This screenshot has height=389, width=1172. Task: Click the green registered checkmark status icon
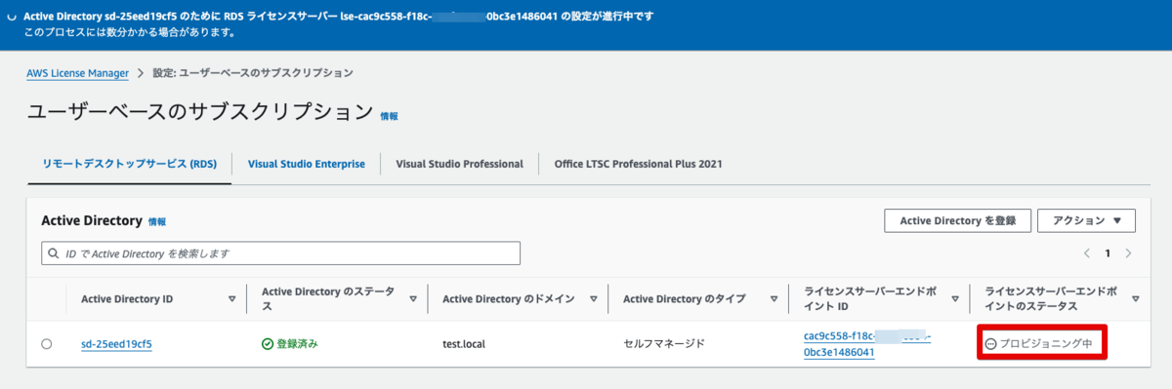pyautogui.click(x=268, y=344)
